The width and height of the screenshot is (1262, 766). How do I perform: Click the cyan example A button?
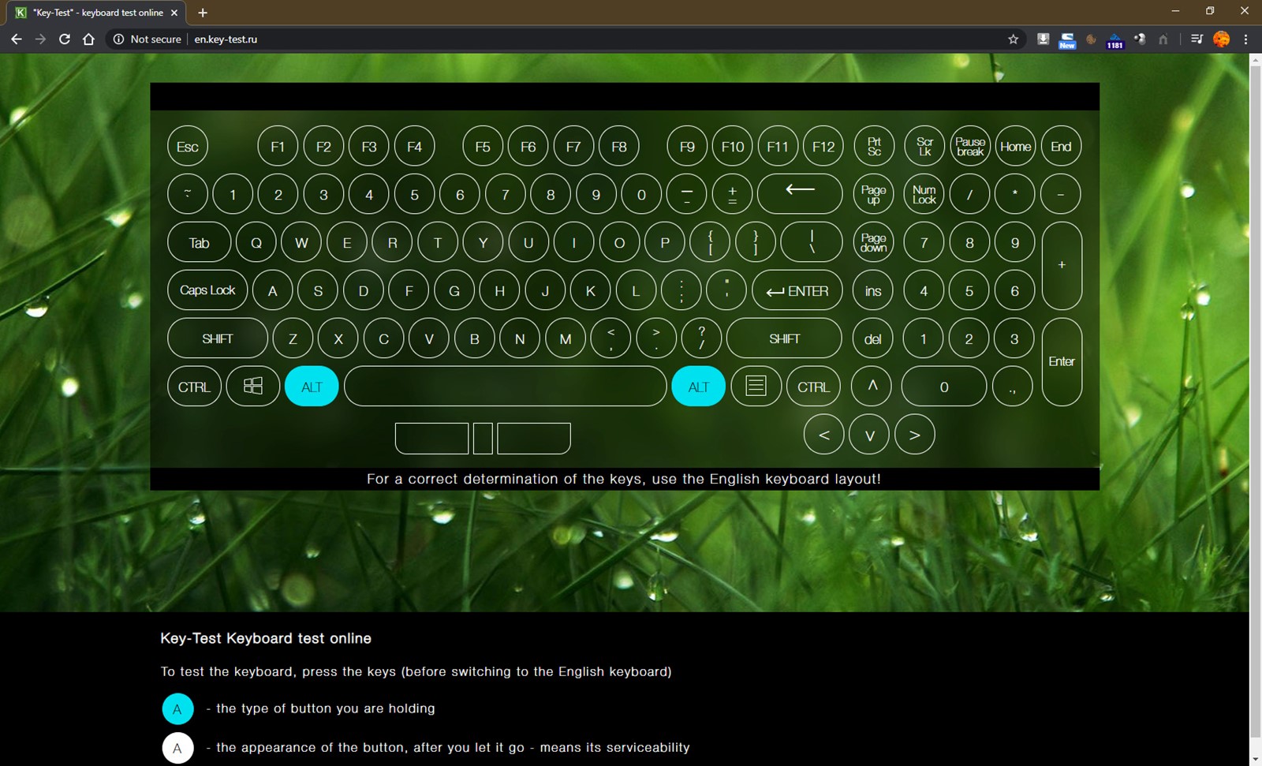[x=177, y=708]
